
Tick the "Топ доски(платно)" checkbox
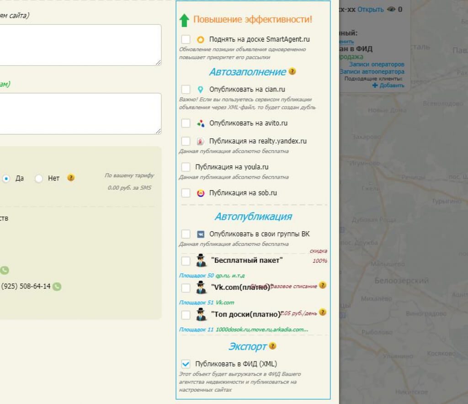click(186, 315)
